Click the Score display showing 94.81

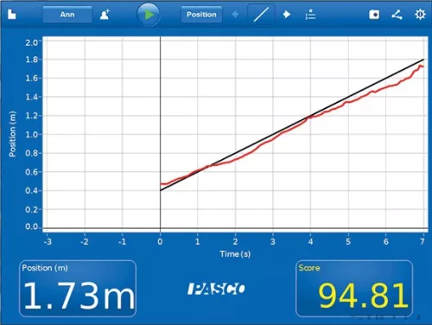tap(354, 289)
